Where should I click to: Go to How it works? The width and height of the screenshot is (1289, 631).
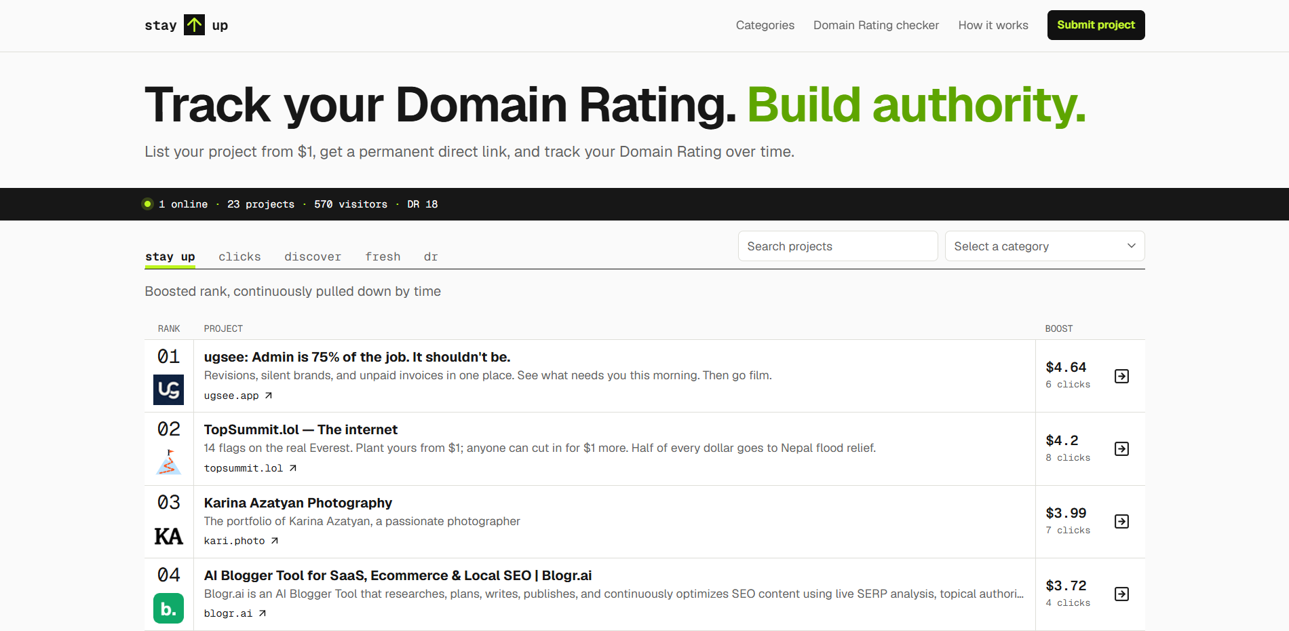pyautogui.click(x=993, y=25)
